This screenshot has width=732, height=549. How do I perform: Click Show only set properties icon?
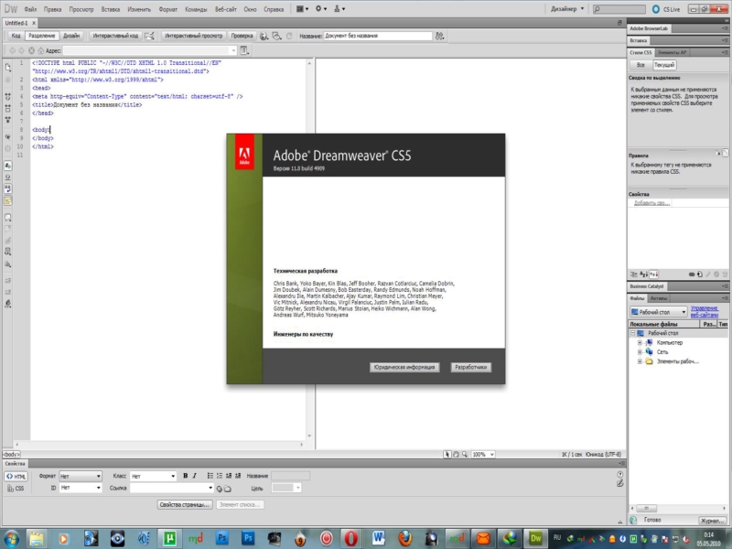tap(654, 274)
